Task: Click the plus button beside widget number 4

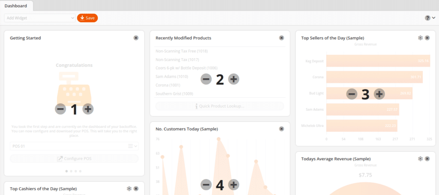Action: pos(234,184)
